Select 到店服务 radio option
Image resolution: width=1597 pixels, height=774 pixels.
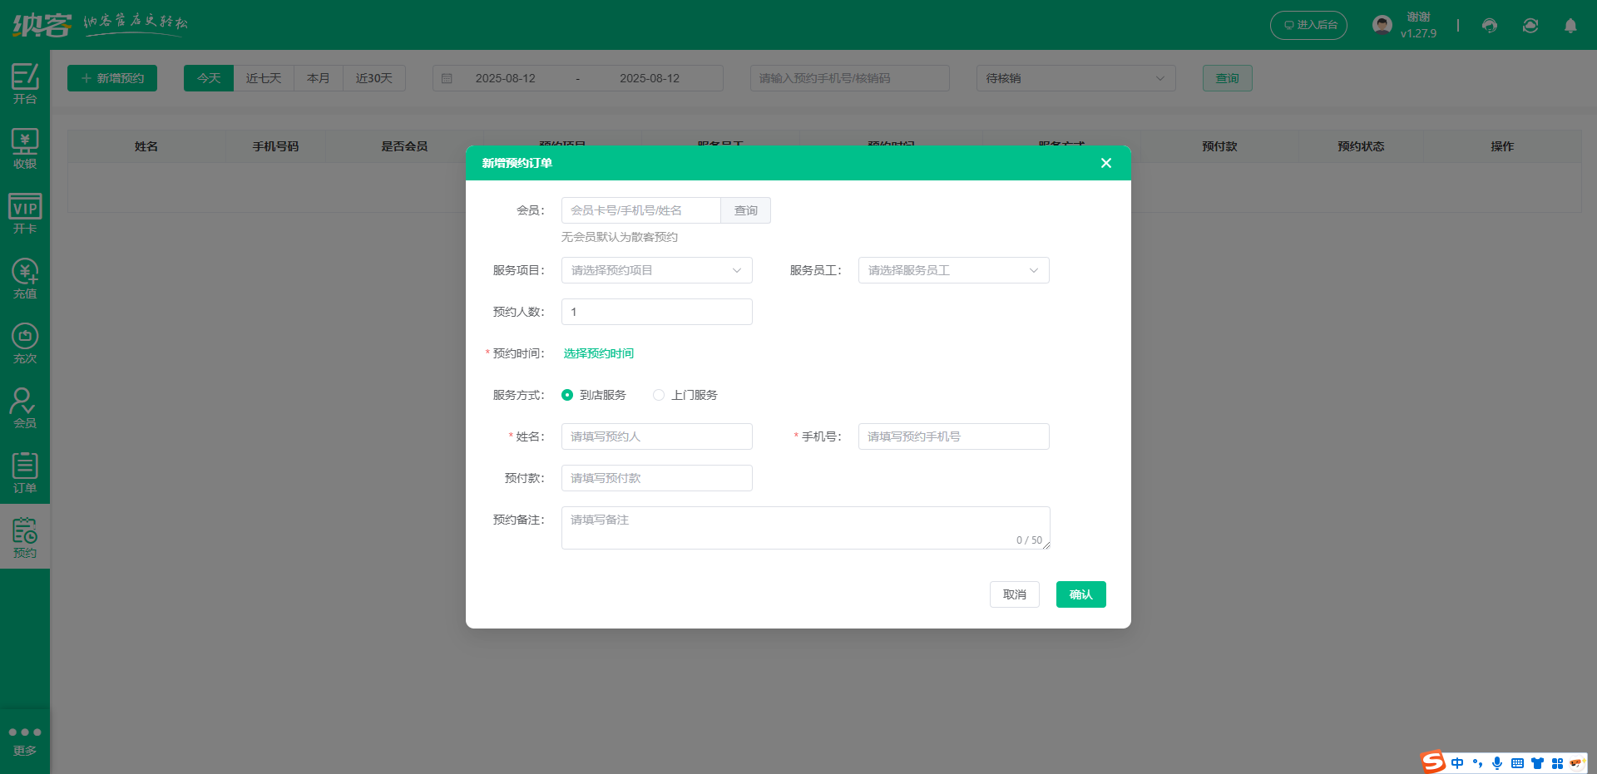[x=567, y=395]
